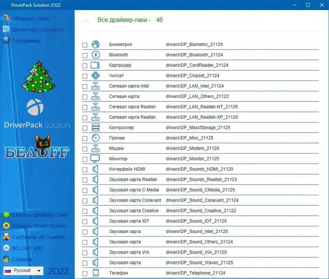This screenshot has width=329, height=279.
Task: Click the drivers\DP_Misc_21125 path
Action: (190, 138)
